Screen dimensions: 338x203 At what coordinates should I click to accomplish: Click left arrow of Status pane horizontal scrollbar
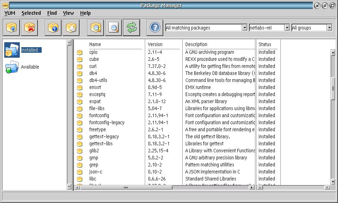260,188
